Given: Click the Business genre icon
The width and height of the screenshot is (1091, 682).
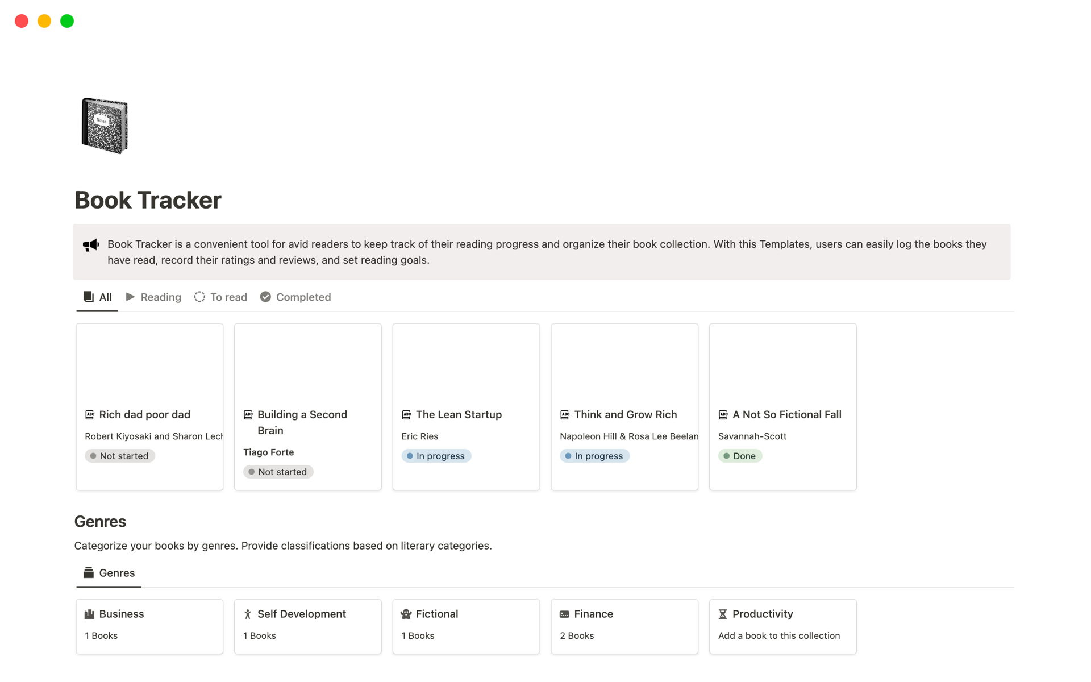Looking at the screenshot, I should tap(89, 614).
